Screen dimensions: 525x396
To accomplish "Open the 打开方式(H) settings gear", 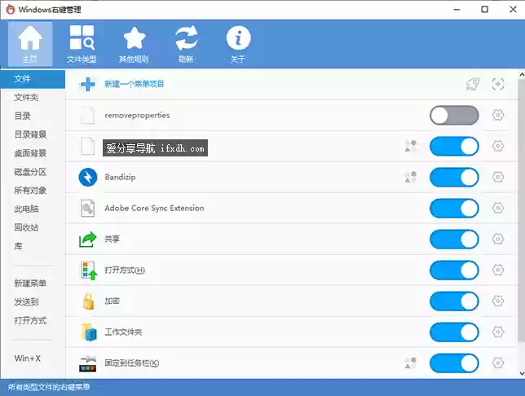I will point(498,271).
